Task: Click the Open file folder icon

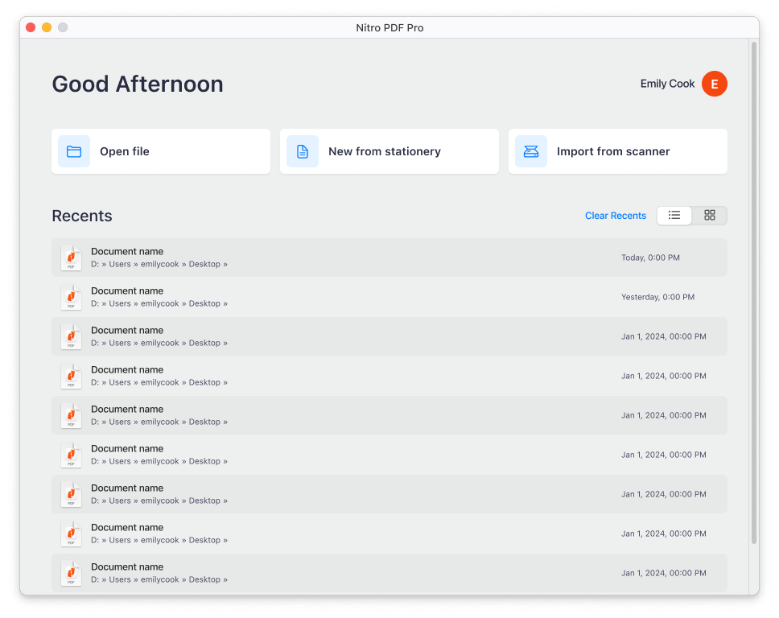Action: click(73, 151)
